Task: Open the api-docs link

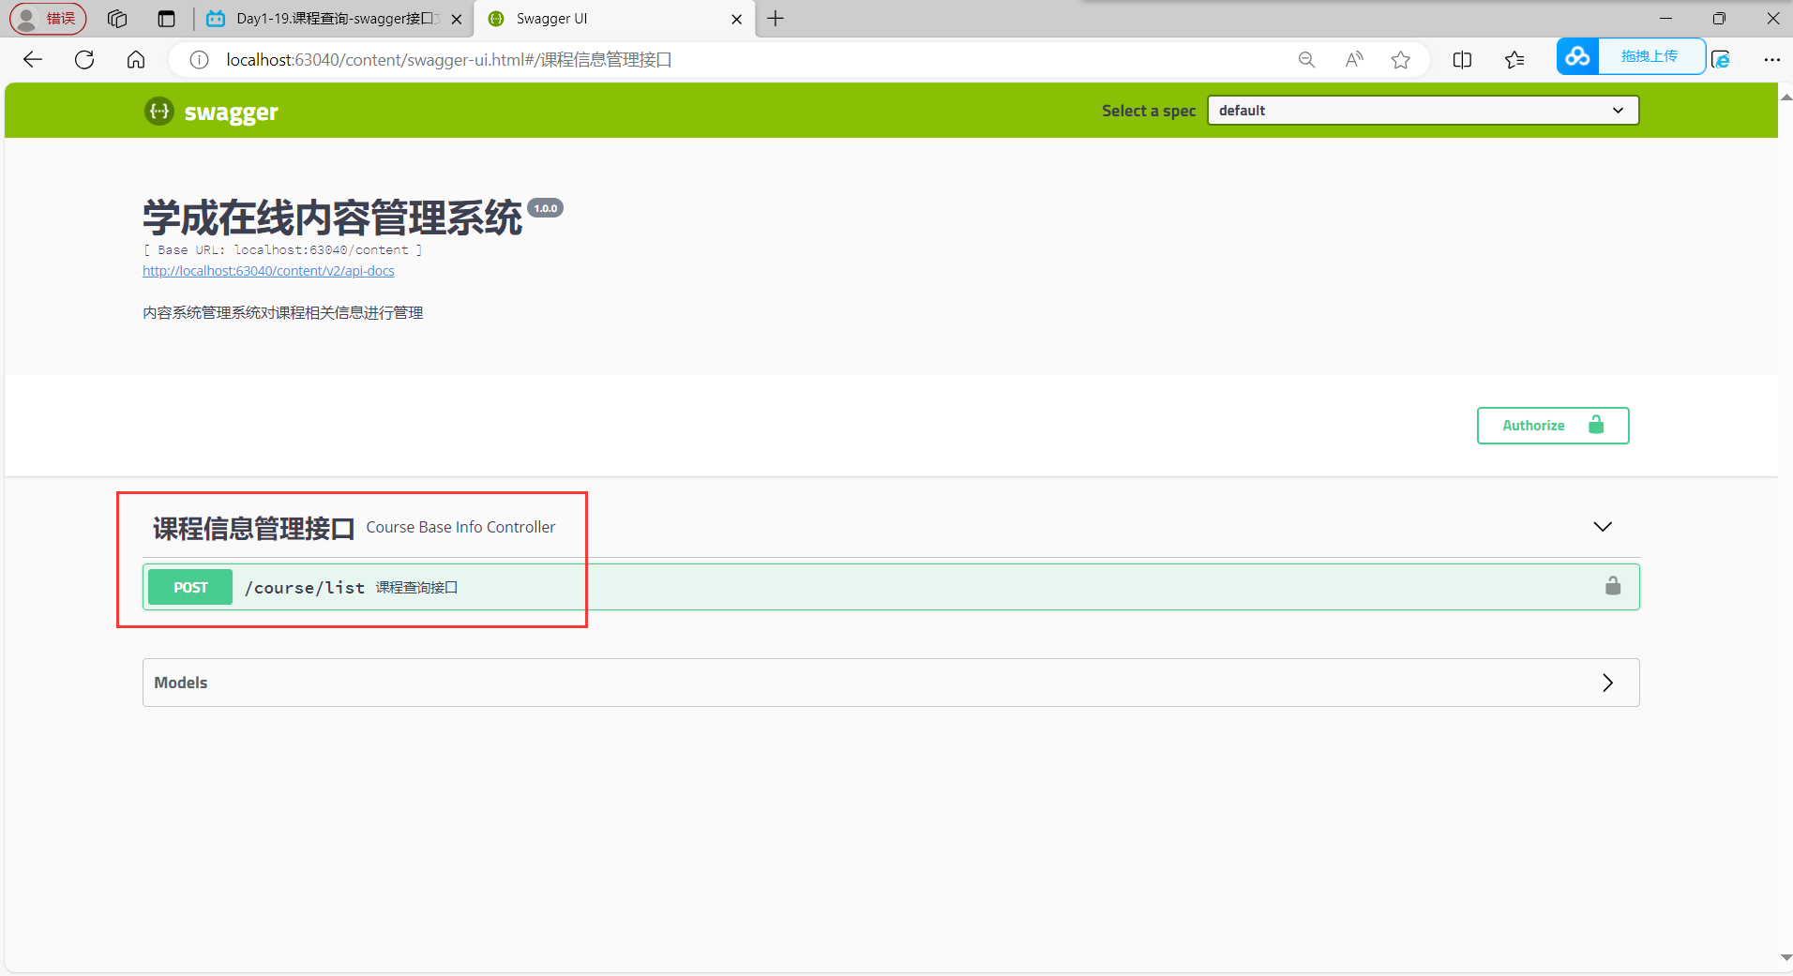Action: [268, 271]
